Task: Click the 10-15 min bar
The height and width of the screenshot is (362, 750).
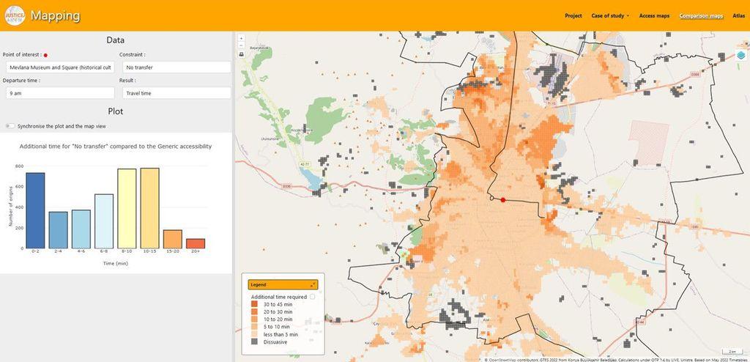Action: pyautogui.click(x=149, y=208)
